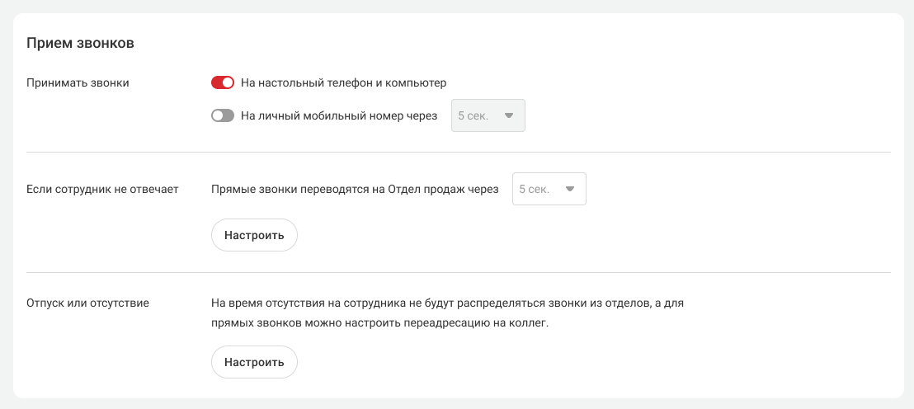The image size is (914, 409).
Task: Click the arrow icon in transfer delay dropdown
Action: tap(570, 189)
